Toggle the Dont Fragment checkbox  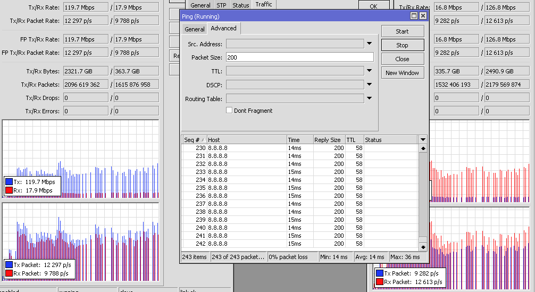[x=229, y=111]
